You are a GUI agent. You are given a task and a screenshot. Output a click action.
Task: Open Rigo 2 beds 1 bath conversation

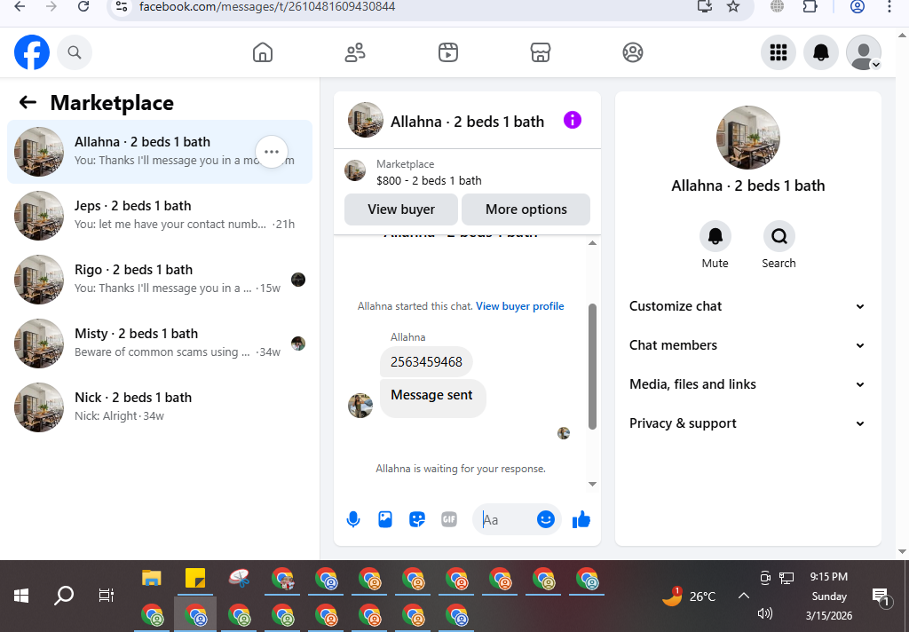[160, 280]
